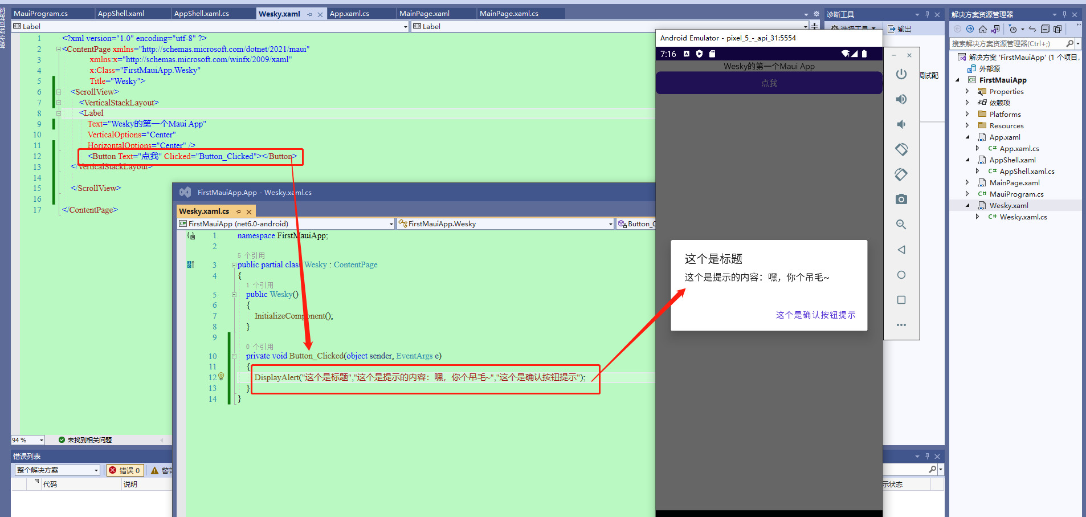
Task: Click the 说明 column header in Error List
Action: coord(147,484)
